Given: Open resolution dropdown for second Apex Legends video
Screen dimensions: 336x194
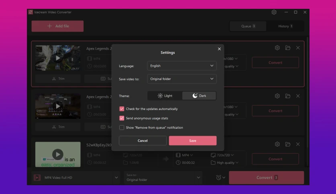Looking at the screenshot, I should point(231,107).
